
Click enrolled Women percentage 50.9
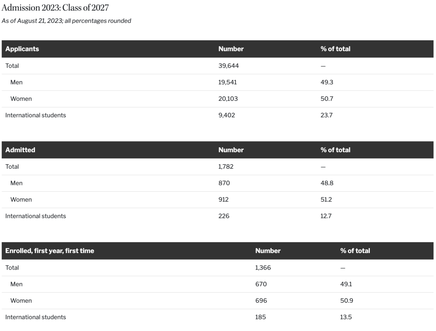tap(347, 300)
